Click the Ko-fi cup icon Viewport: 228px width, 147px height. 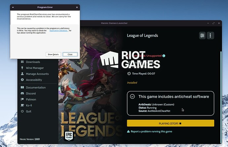[x=22, y=105]
